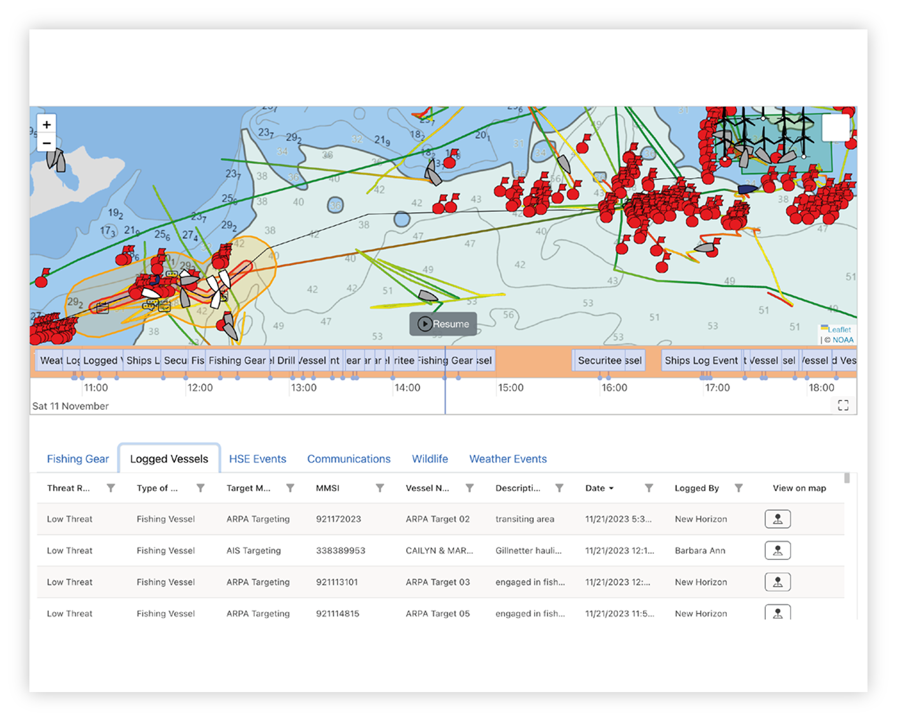
Task: Filter the Type of ... column
Action: 200,488
